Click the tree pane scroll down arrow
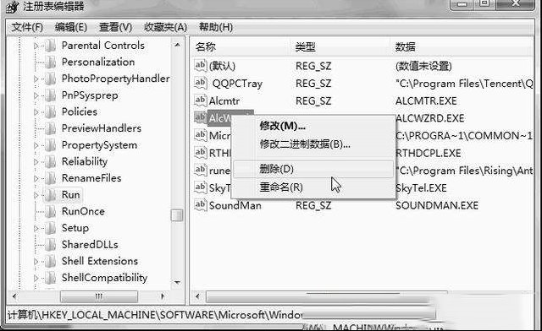The image size is (542, 331). [177, 283]
